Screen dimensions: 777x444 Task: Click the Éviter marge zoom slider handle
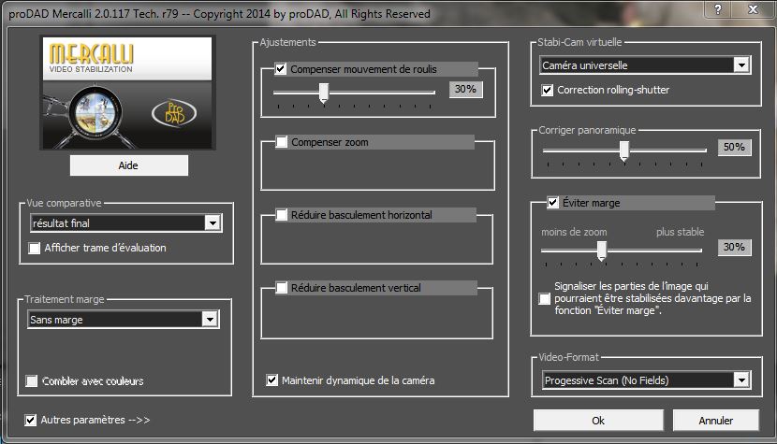click(x=602, y=251)
